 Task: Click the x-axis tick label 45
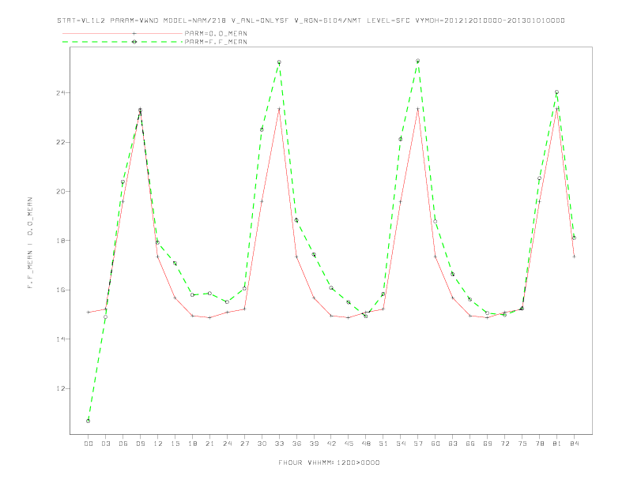349,444
